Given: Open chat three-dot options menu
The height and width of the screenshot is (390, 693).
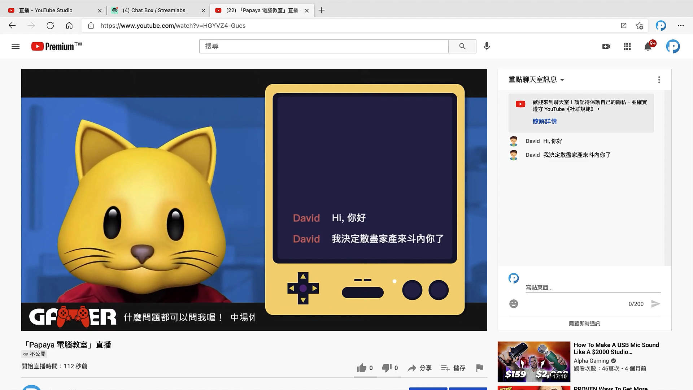Looking at the screenshot, I should [x=659, y=79].
